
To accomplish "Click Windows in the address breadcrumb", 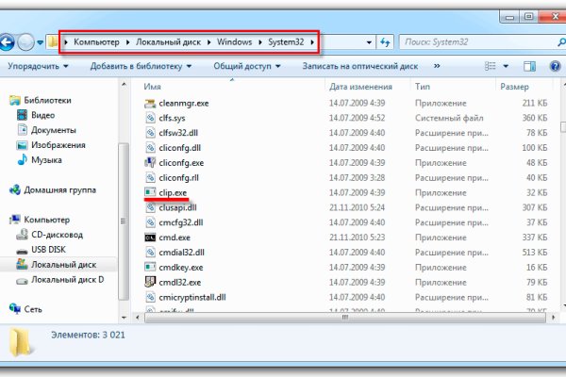I will pos(236,42).
